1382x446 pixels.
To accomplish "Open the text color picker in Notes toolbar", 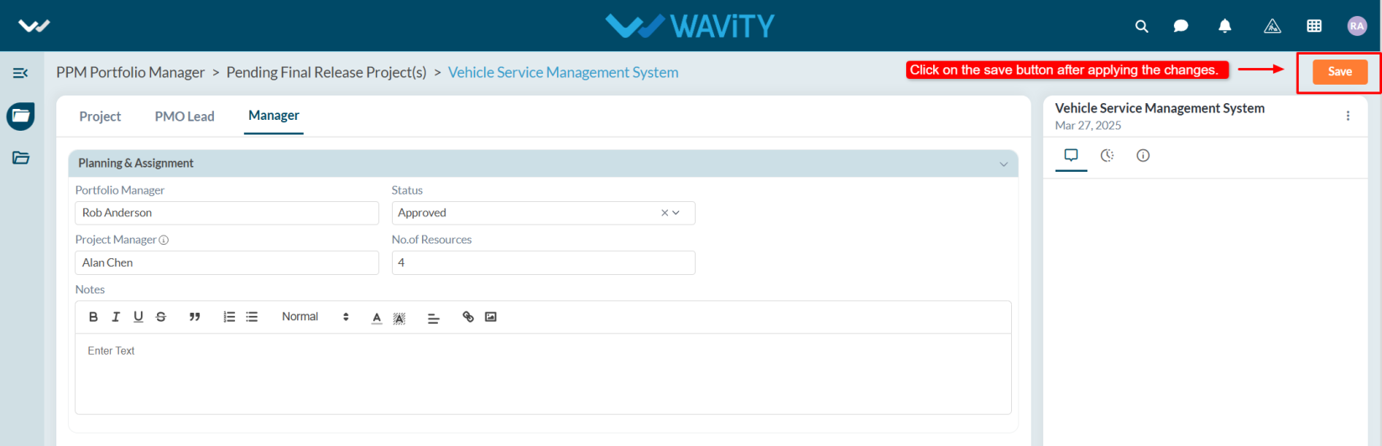I will (377, 318).
